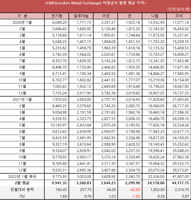Click the bold lead value 2,299.90
Screen dimensions: 191x200
click(133, 183)
